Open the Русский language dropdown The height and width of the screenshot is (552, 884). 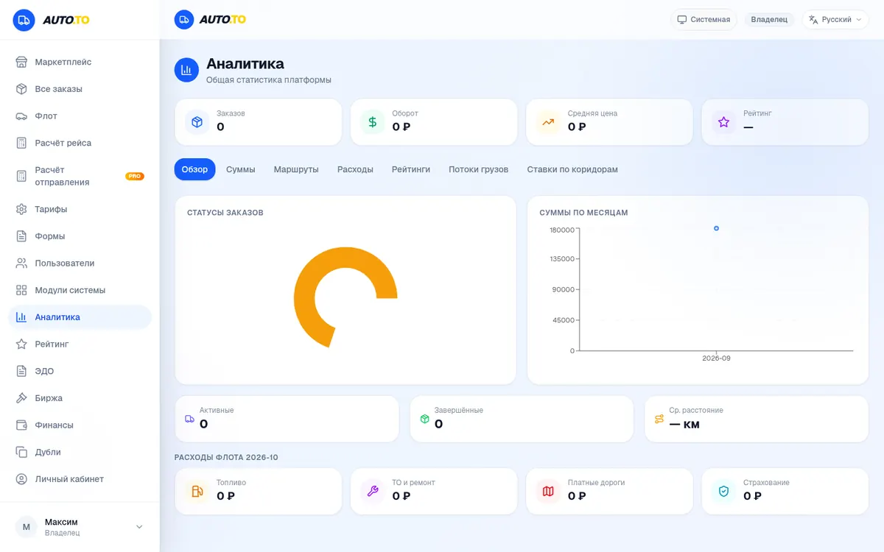pyautogui.click(x=835, y=20)
